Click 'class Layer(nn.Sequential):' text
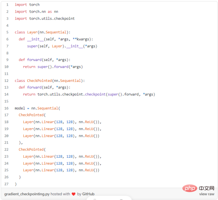This screenshot has width=218, height=200. [x=42, y=32]
